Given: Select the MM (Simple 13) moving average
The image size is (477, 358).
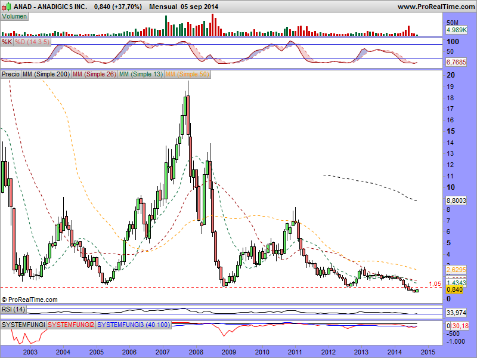Looking at the screenshot, I should pyautogui.click(x=141, y=74).
